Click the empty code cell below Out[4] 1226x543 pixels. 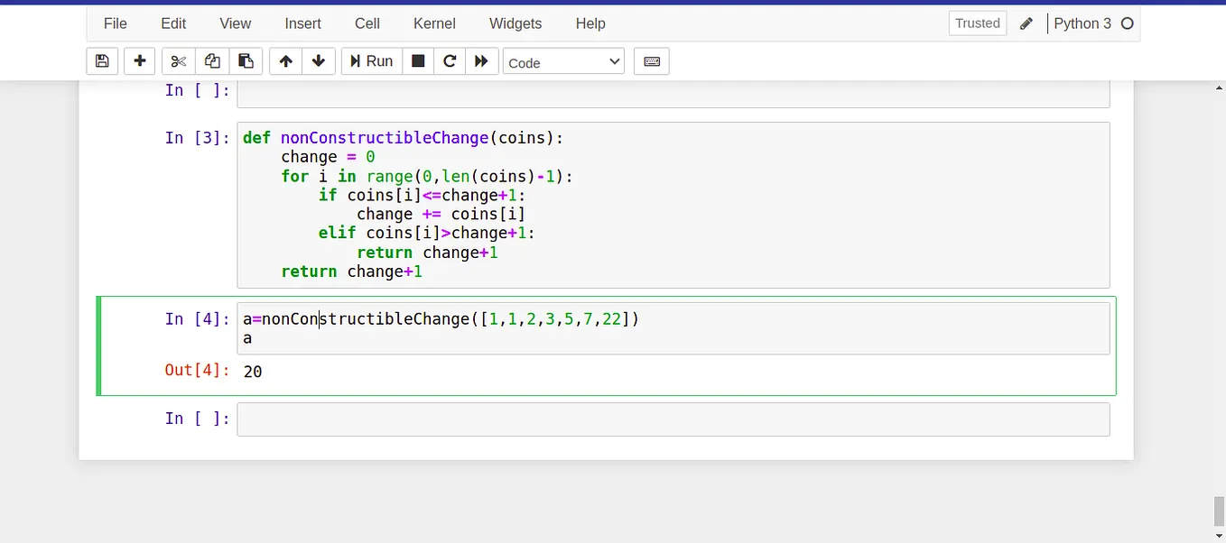pos(673,419)
